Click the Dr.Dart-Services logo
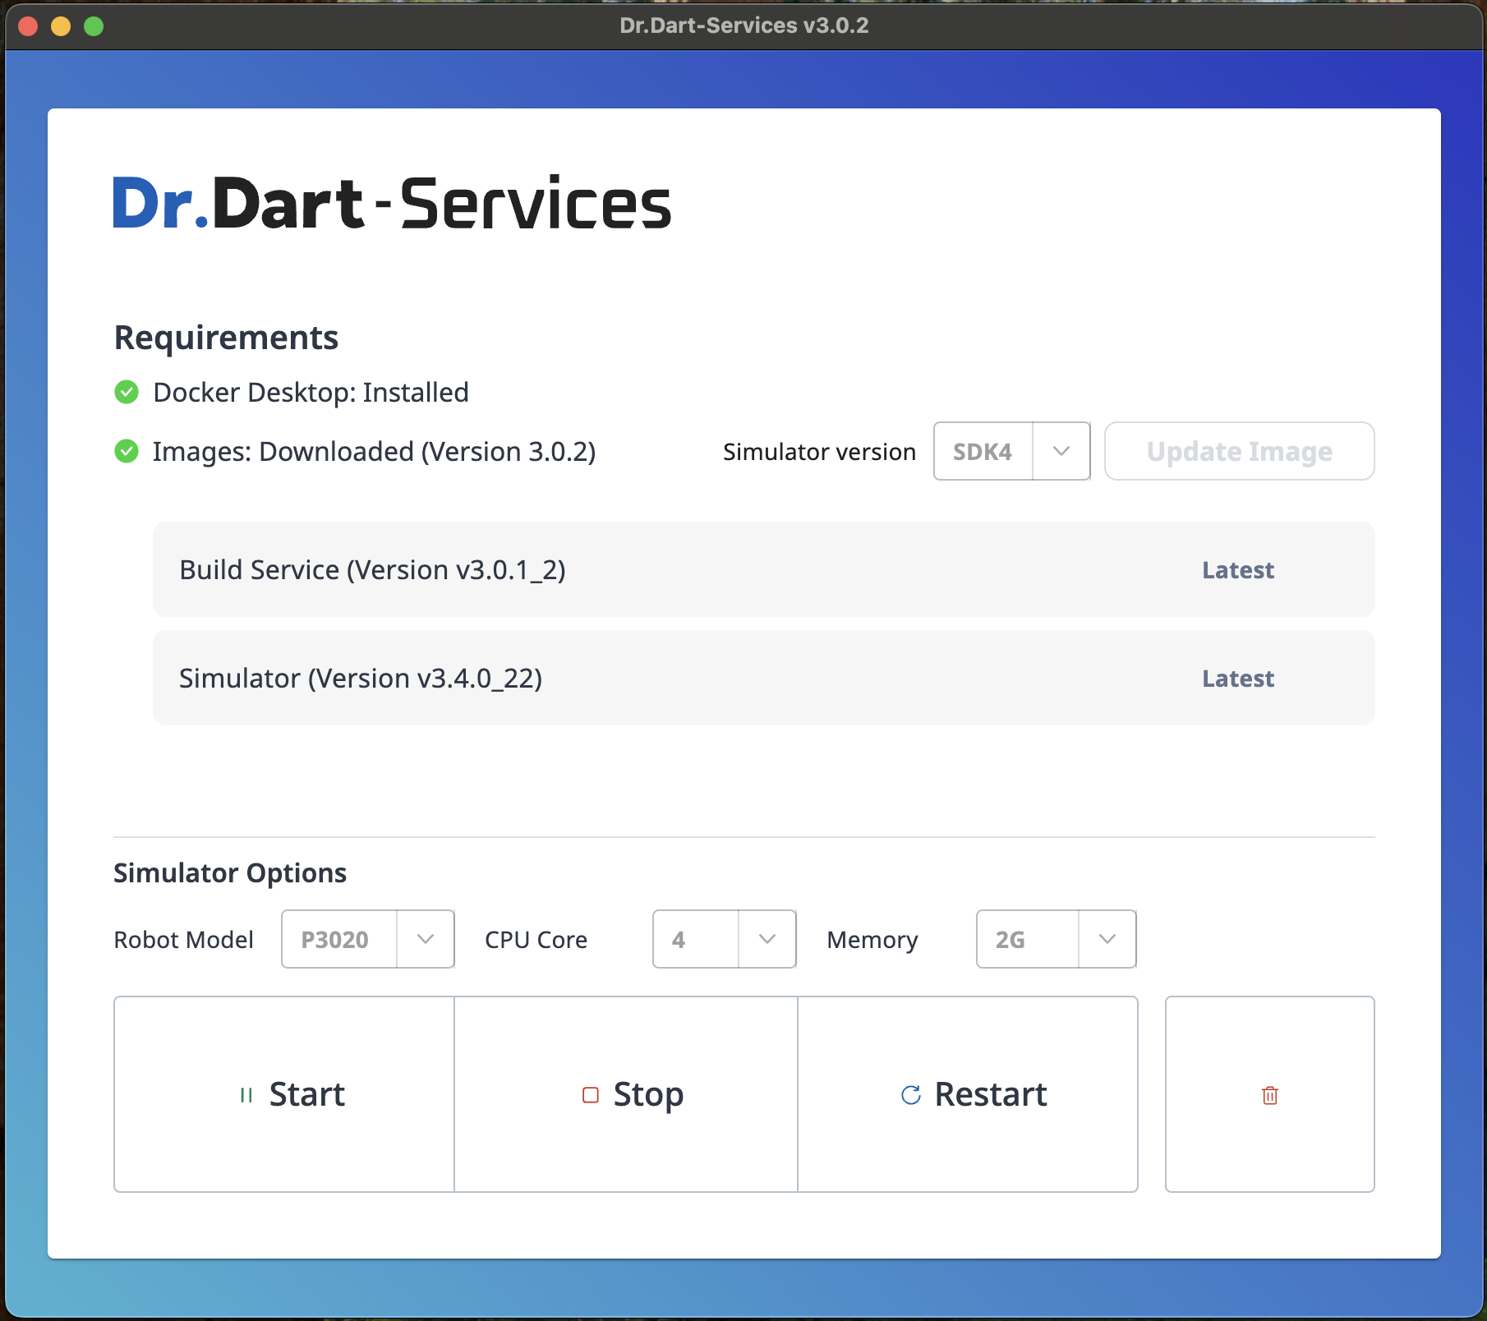Screen dimensions: 1487x1321 392,203
